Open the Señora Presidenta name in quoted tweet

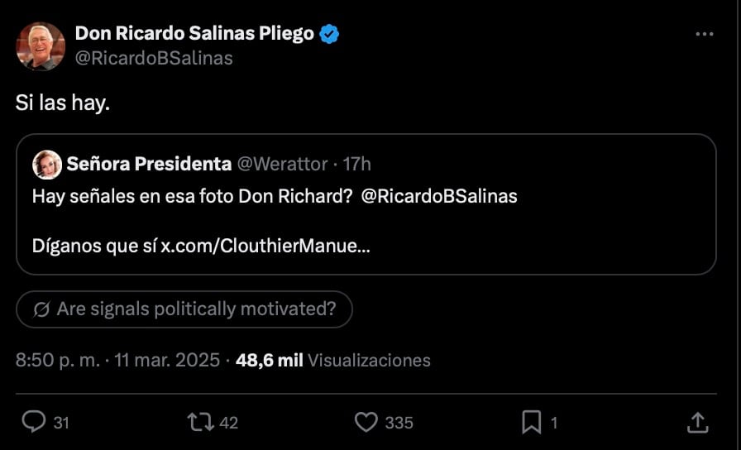pos(150,164)
